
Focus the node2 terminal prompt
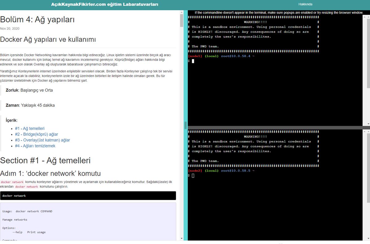pos(193,176)
